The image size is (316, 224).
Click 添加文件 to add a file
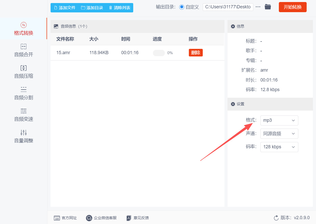[x=65, y=8]
